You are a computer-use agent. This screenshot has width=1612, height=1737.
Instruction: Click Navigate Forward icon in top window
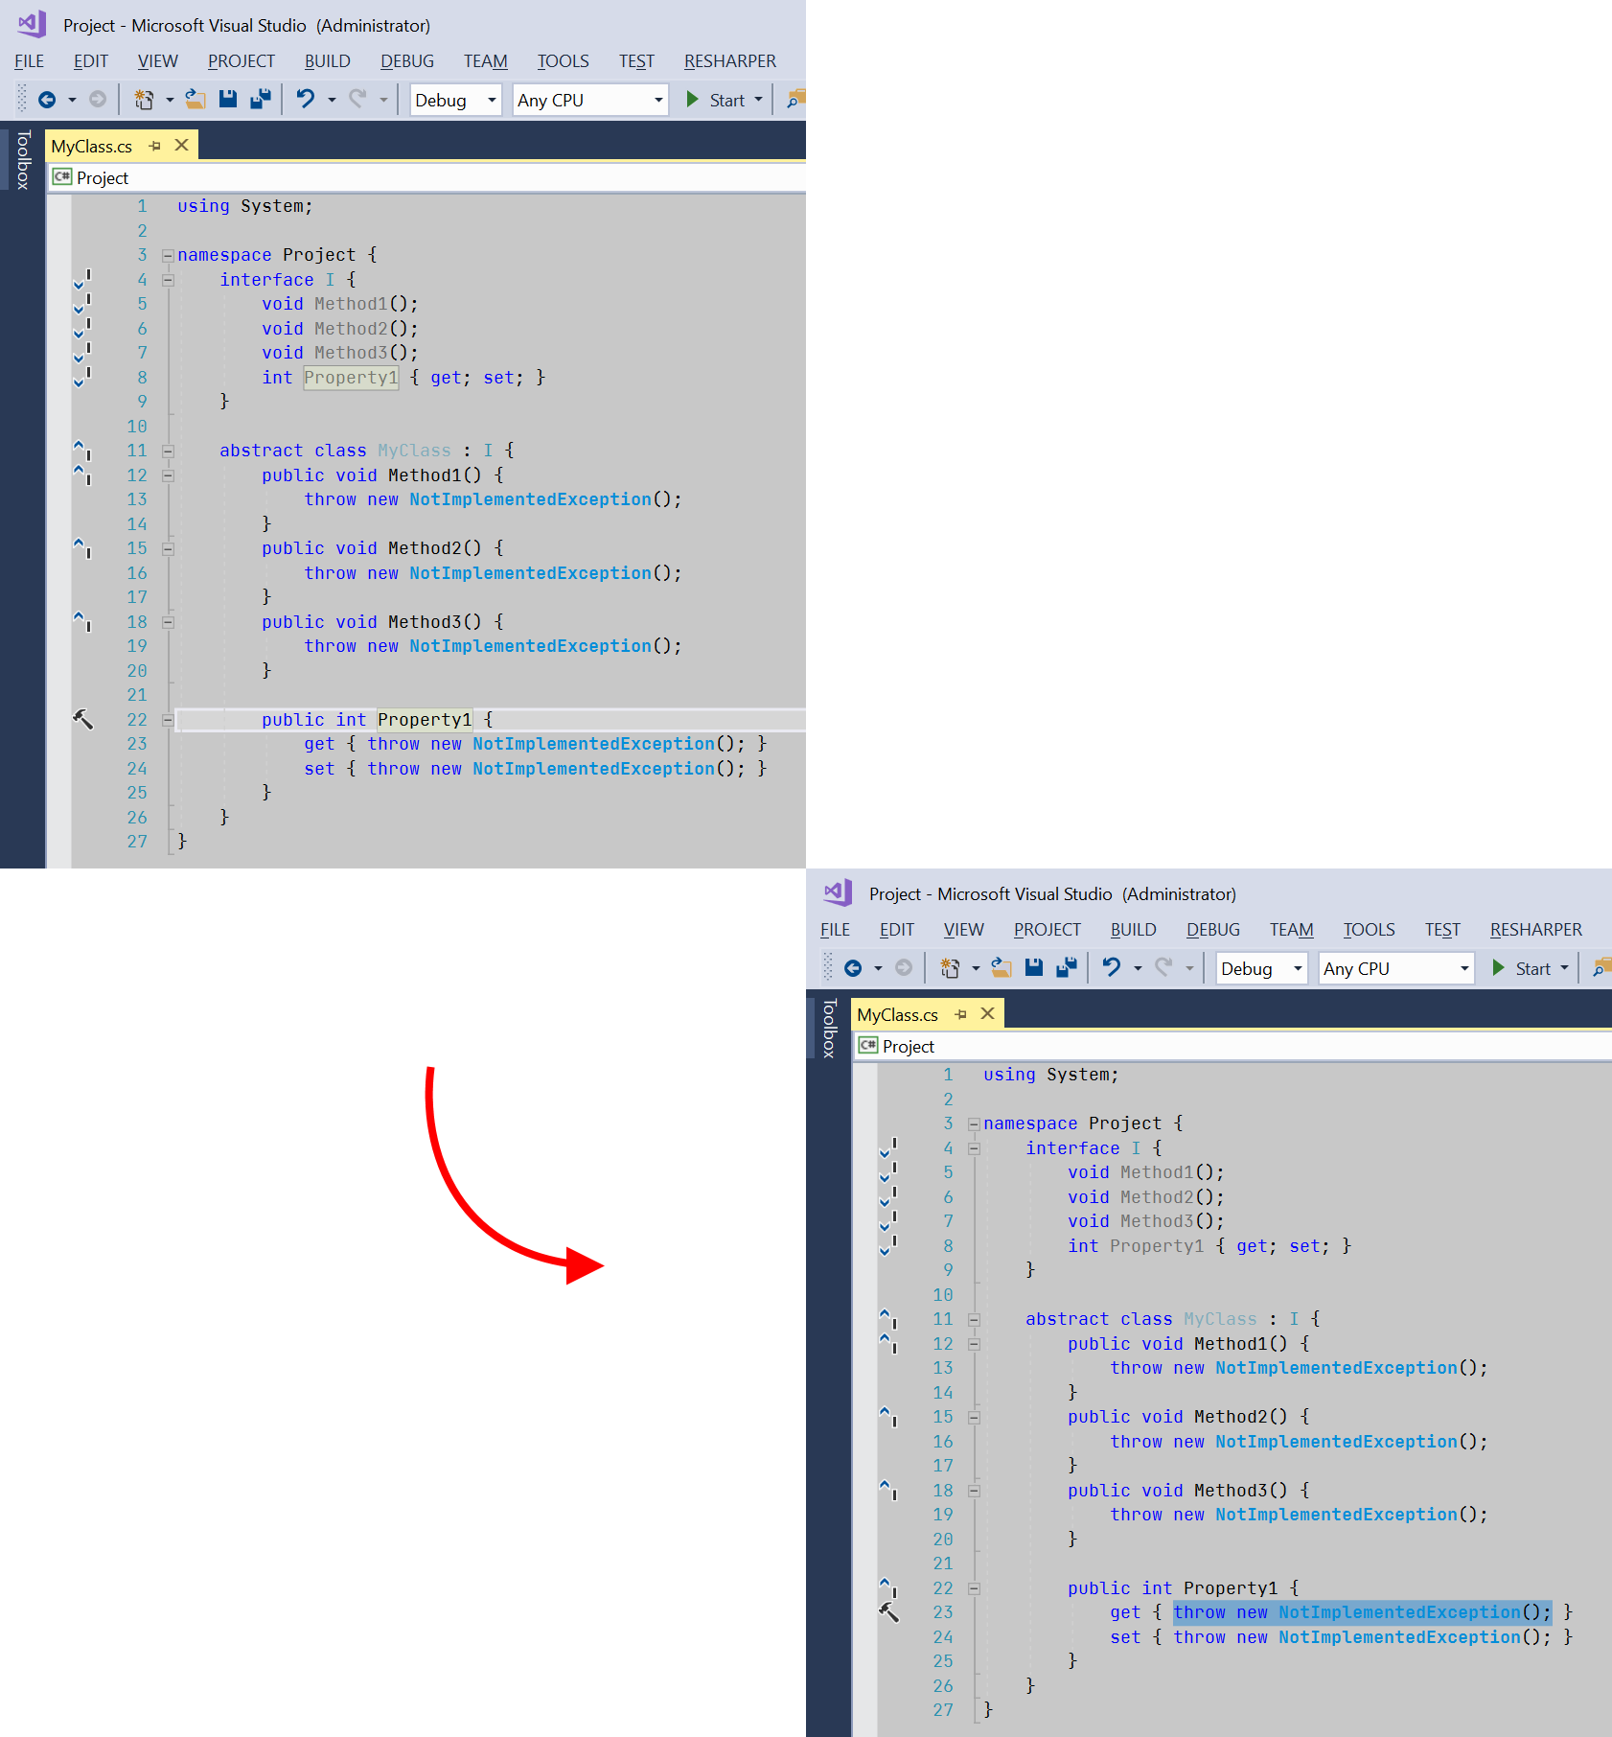tap(97, 100)
